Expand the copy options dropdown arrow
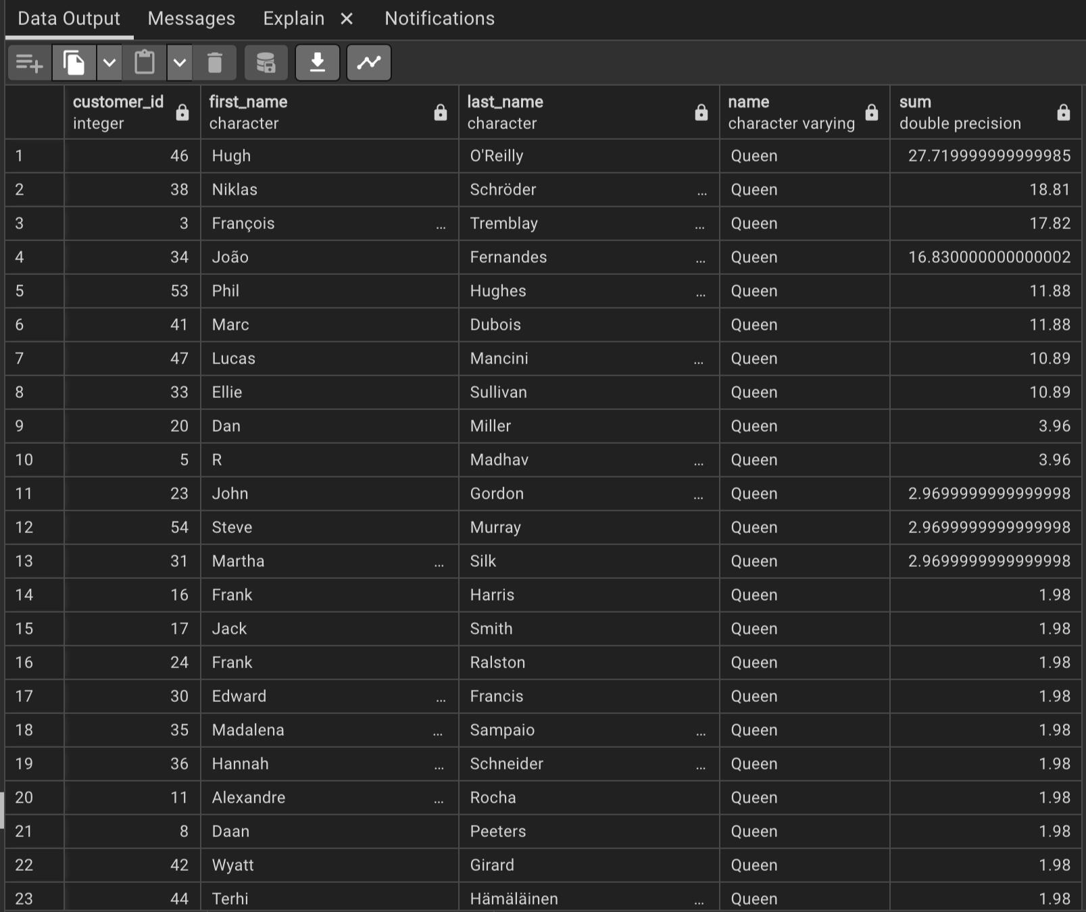The height and width of the screenshot is (912, 1086). 109,64
